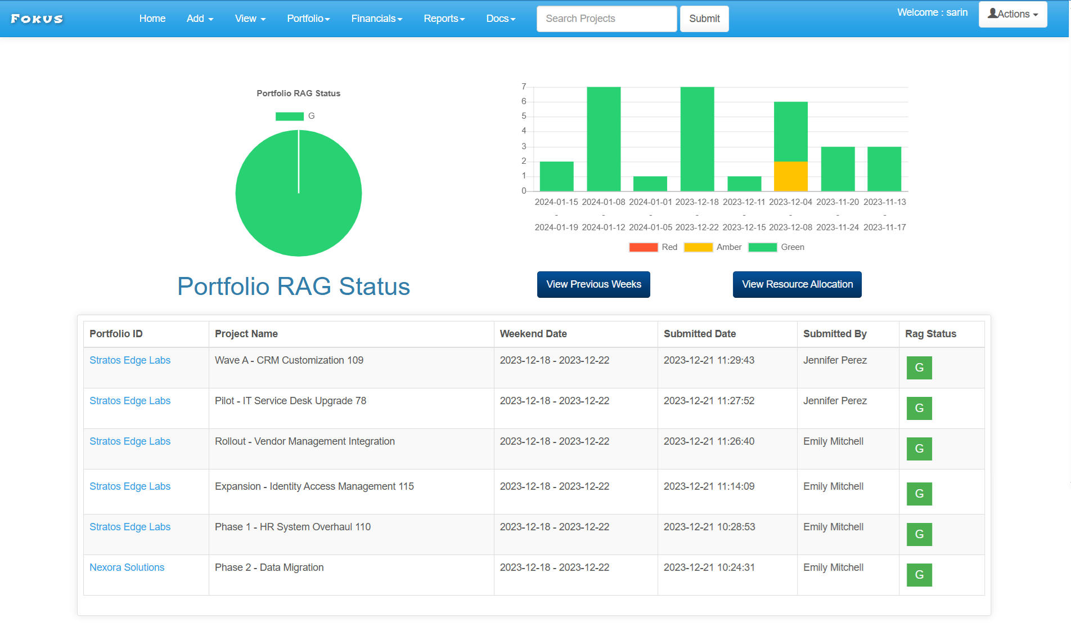Click G status badge for CRM Customization 109

coord(919,368)
